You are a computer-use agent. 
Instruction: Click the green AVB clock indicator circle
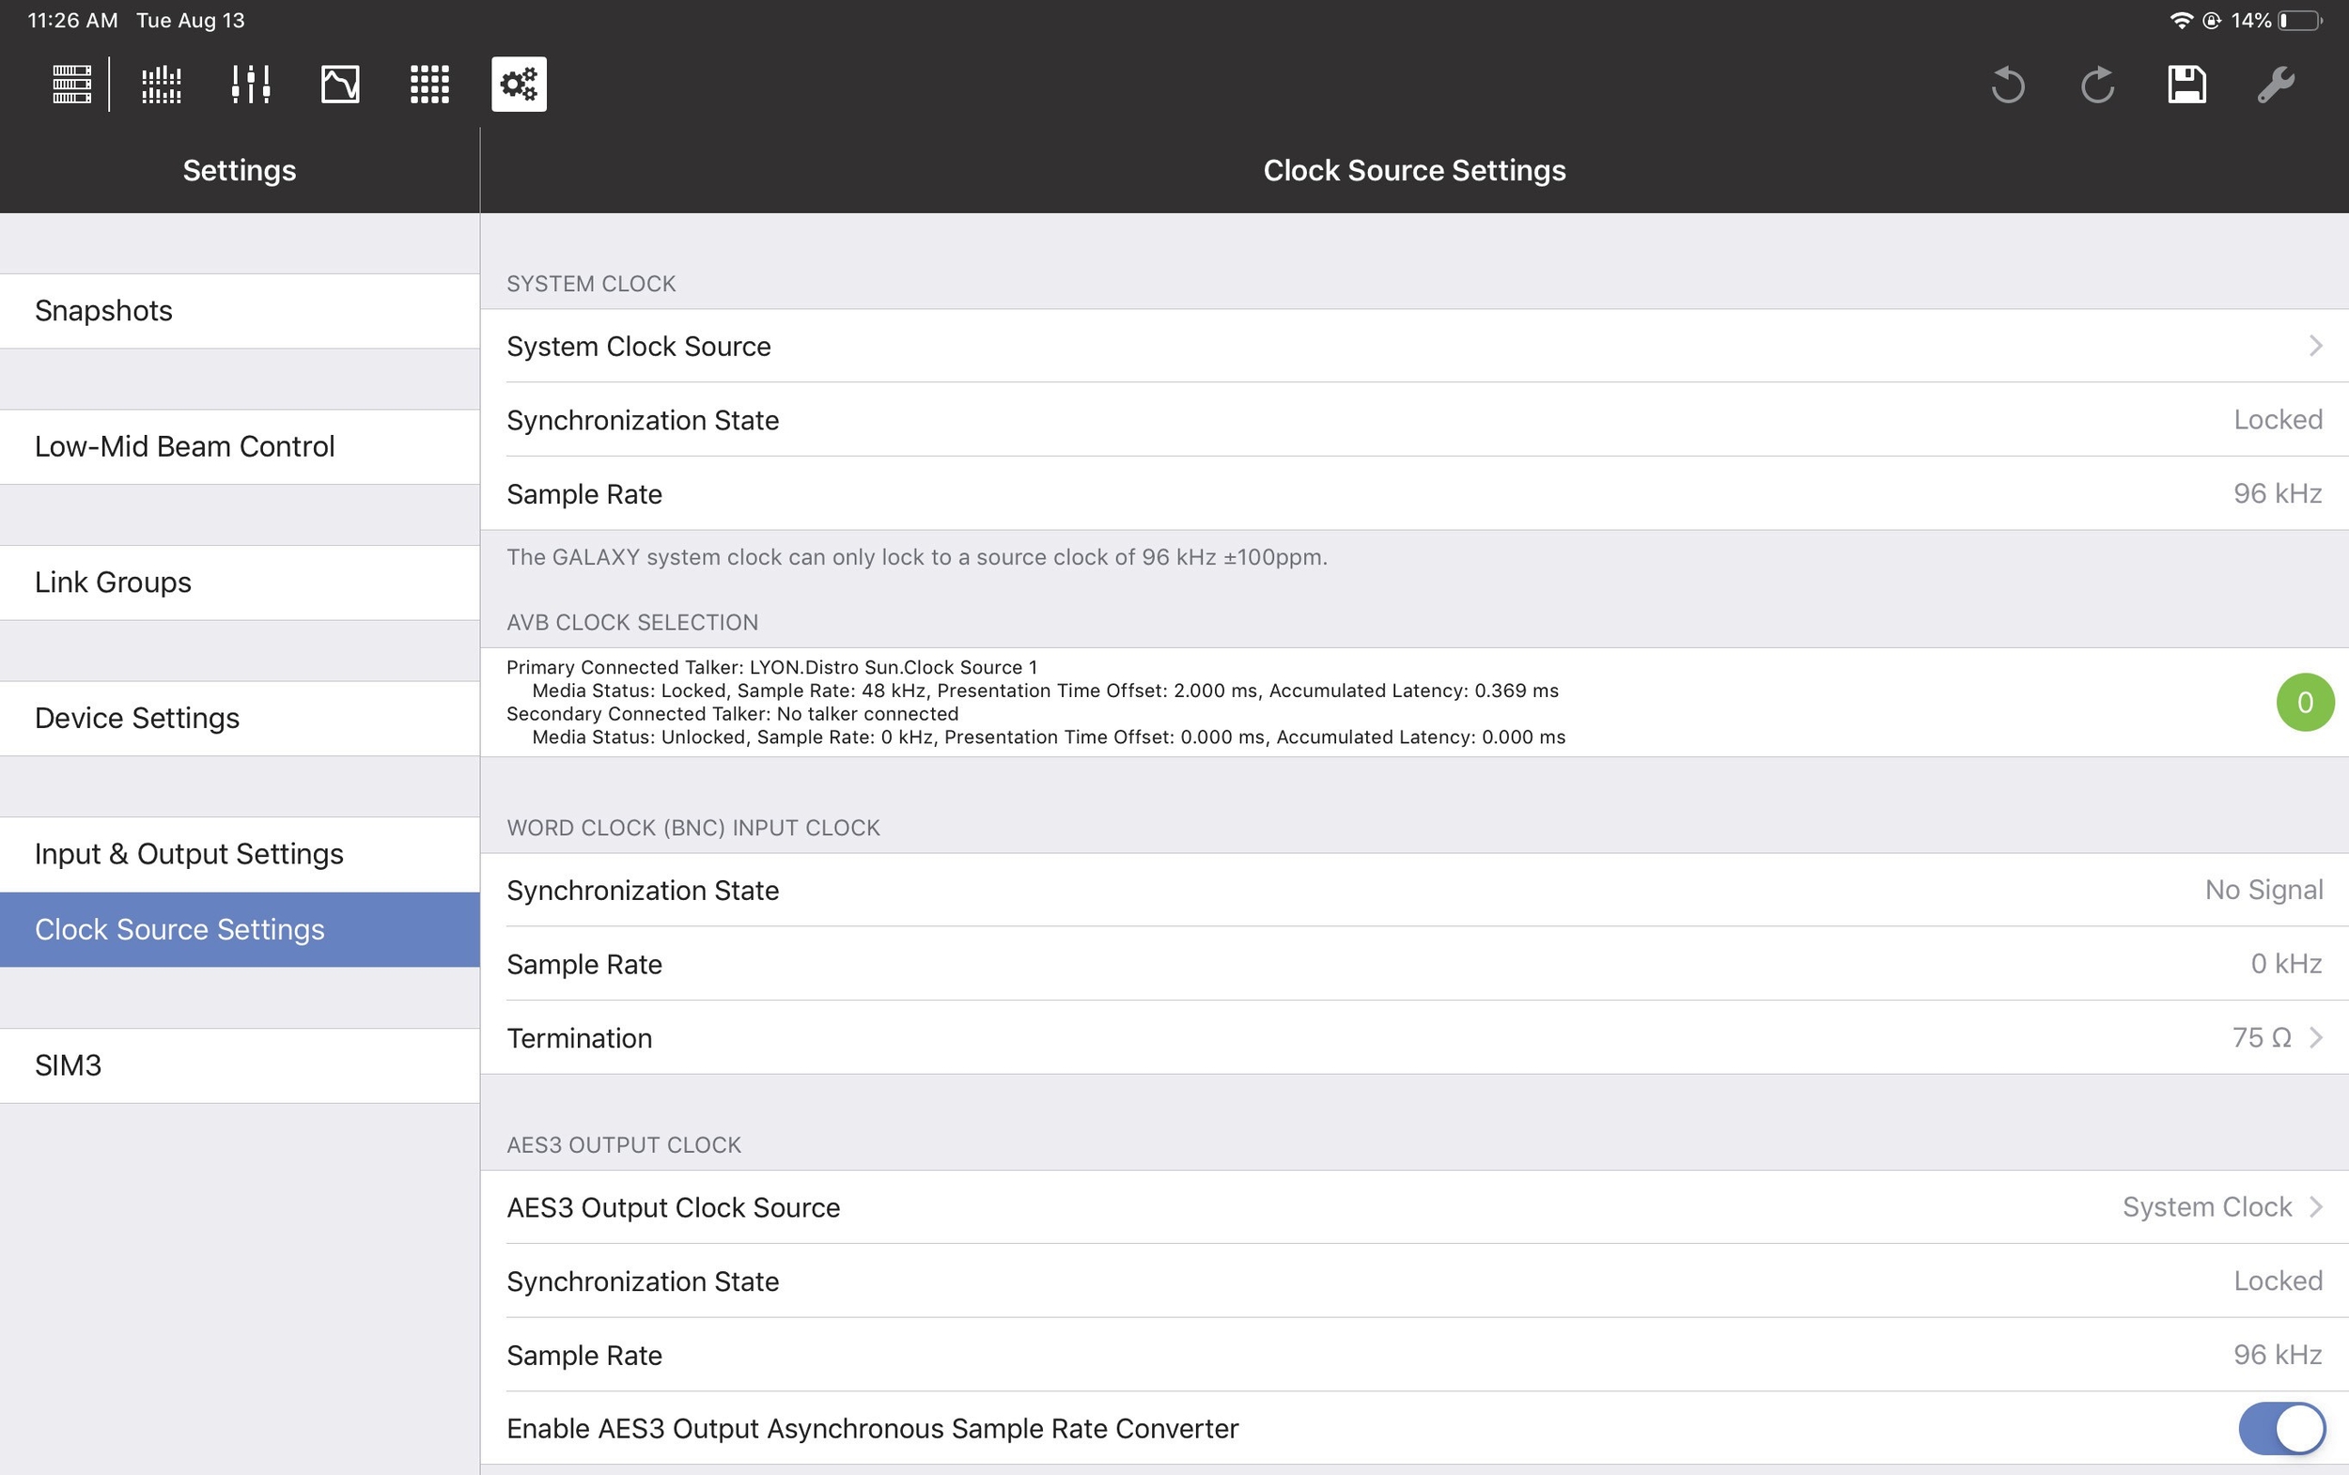pyautogui.click(x=2304, y=703)
